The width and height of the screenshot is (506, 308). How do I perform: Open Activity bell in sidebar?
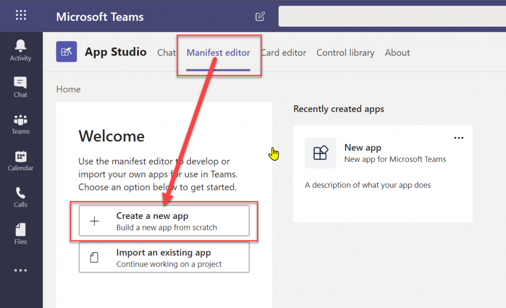[21, 50]
